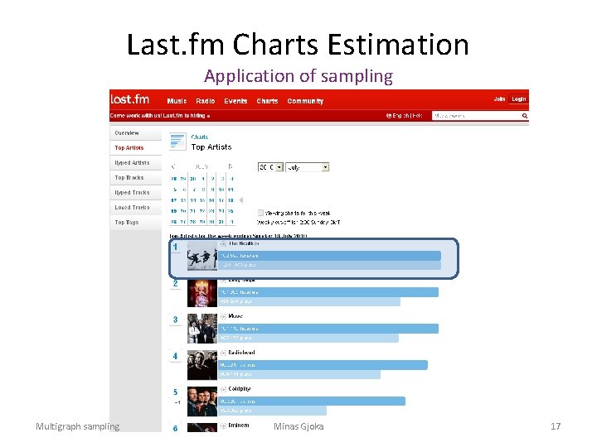Select Top Tags in sidebar
The height and width of the screenshot is (447, 597).
(136, 222)
